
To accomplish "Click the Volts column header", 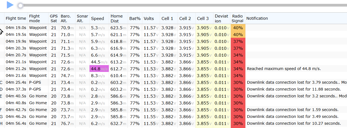I will pos(149,19).
